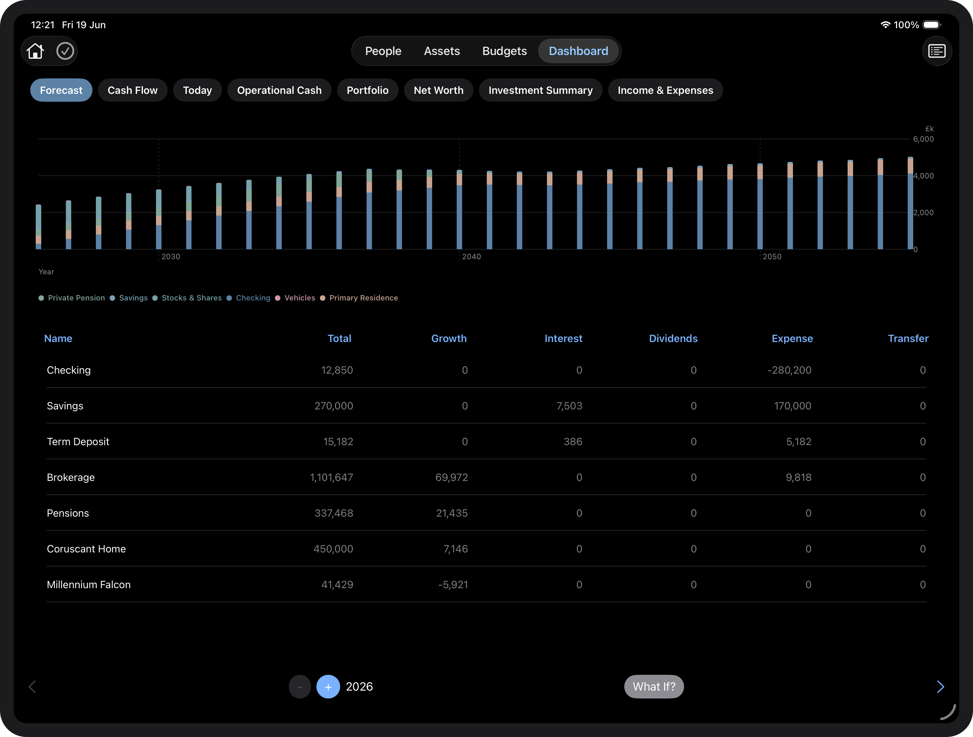Go to next page with right chevron
This screenshot has width=973, height=737.
pos(940,687)
